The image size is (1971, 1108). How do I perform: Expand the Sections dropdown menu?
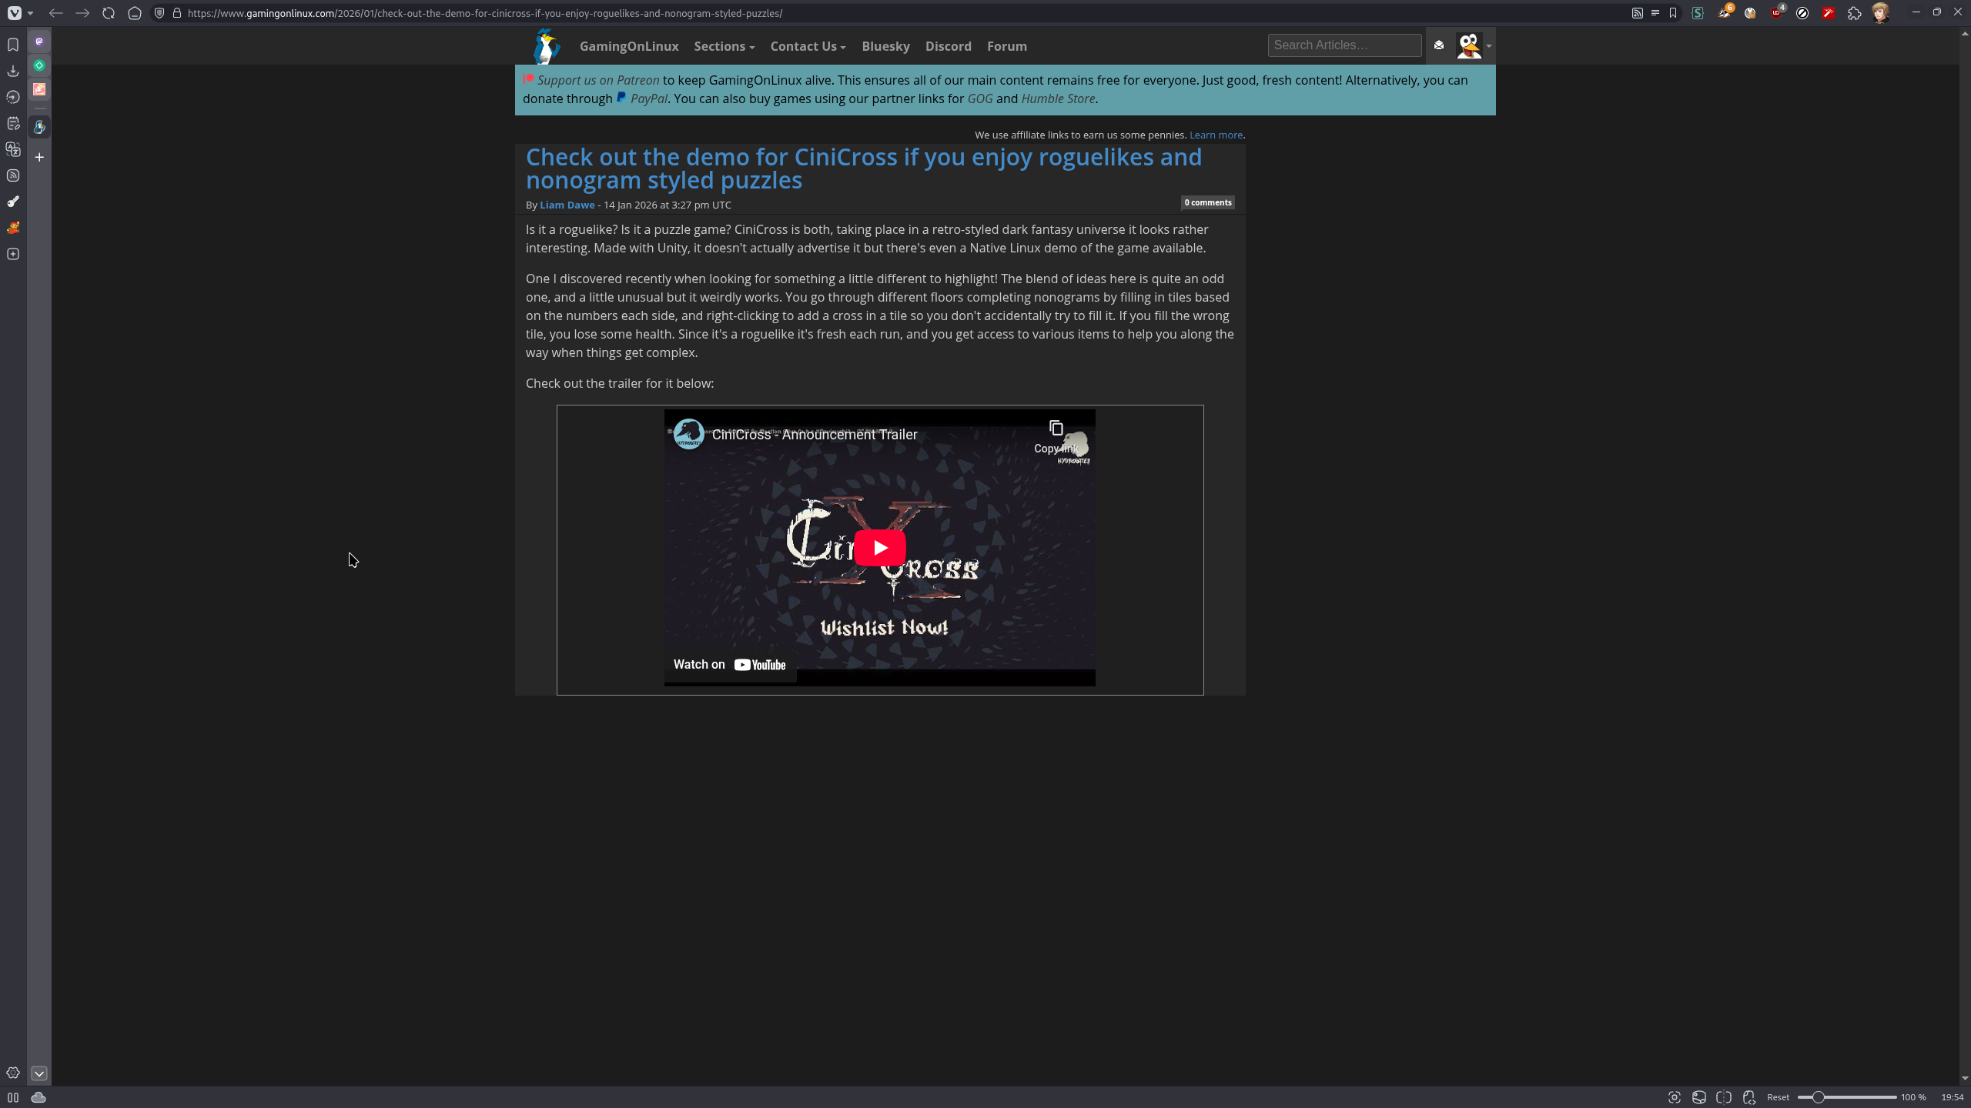click(724, 46)
